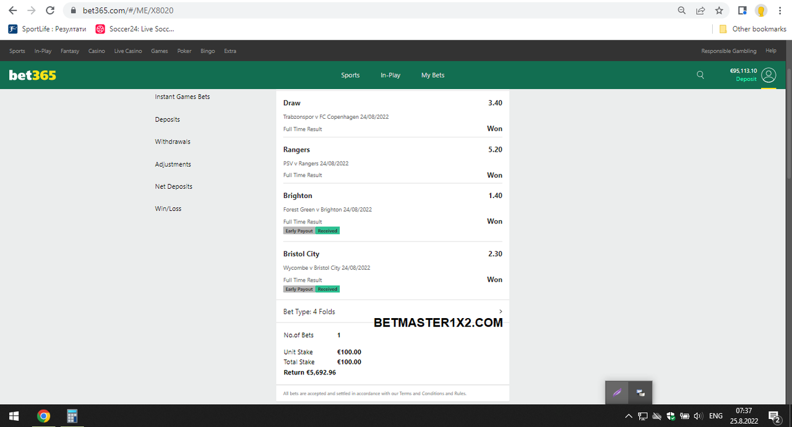Open the bet365 account user icon
792x427 pixels.
[x=768, y=75]
